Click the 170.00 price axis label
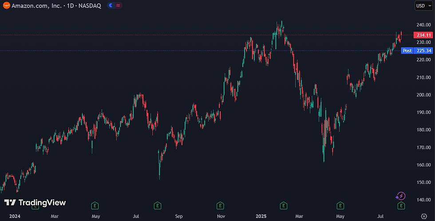Screen dimensions: 435x221 [423, 147]
